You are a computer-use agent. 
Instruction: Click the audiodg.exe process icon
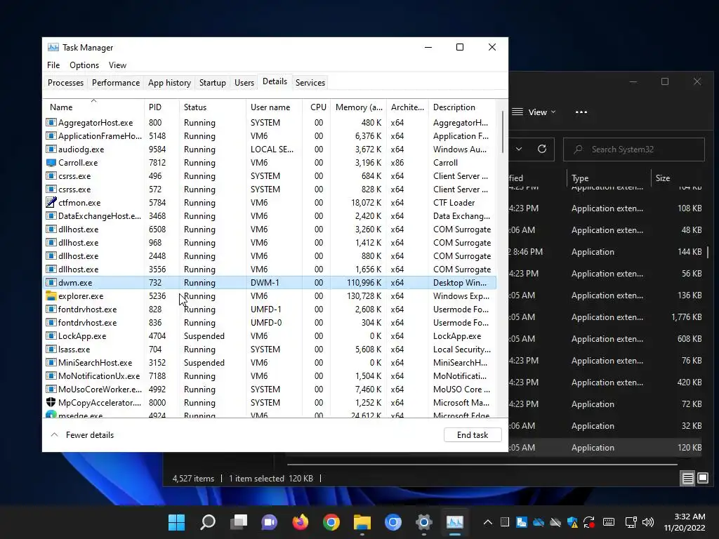click(x=51, y=149)
